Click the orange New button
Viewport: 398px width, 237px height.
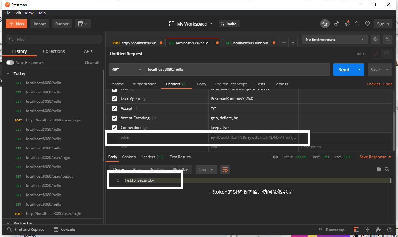[17, 24]
